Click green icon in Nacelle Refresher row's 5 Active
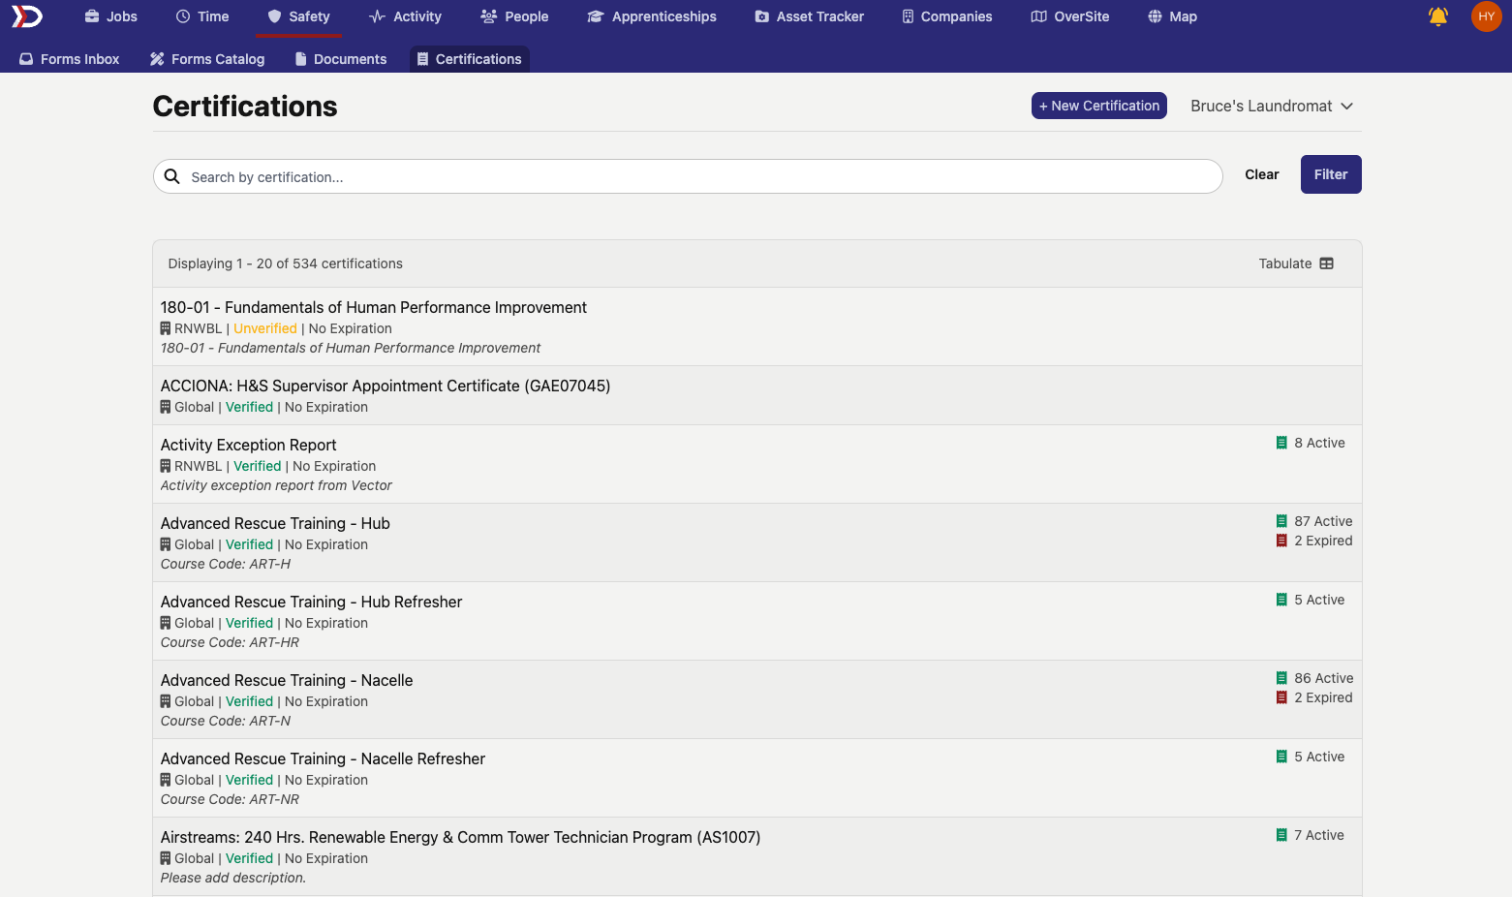This screenshot has width=1512, height=897. (x=1281, y=757)
